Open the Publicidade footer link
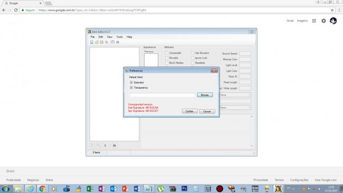 tap(14, 180)
